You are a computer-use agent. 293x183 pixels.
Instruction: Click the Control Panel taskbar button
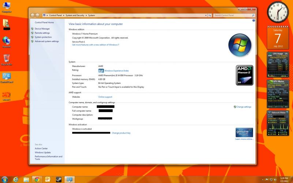(70, 179)
